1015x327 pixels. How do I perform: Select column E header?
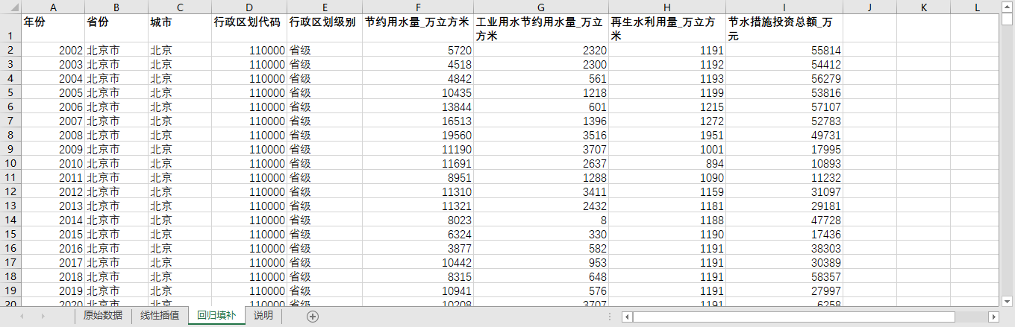click(x=325, y=7)
